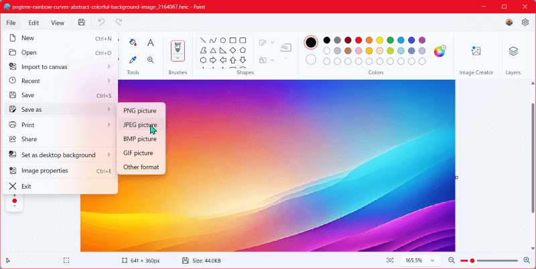This screenshot has width=536, height=269.
Task: Click the Save icon in title bar
Action: 81,22
